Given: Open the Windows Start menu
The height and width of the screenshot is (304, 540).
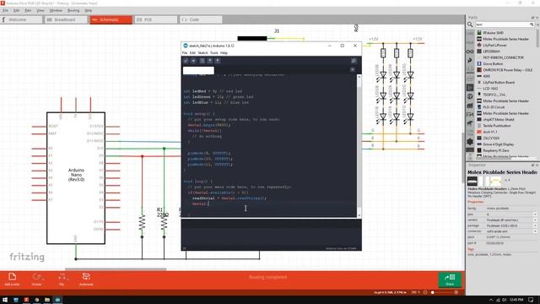Looking at the screenshot, I should coord(5,300).
